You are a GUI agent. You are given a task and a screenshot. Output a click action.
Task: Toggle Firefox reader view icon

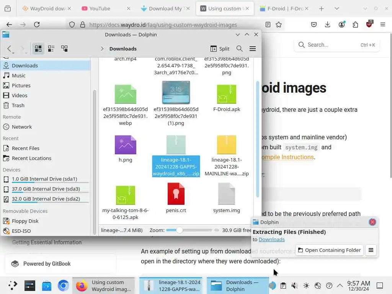pos(268,24)
